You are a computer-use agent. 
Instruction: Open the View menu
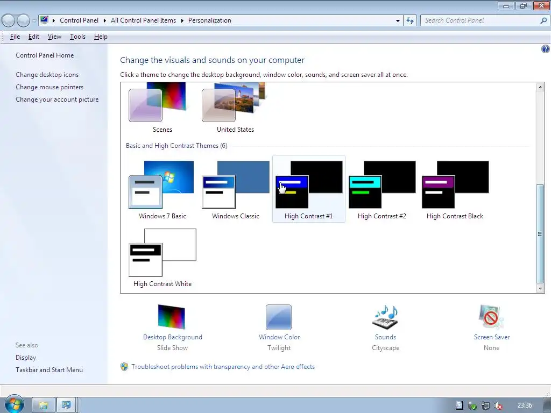(x=54, y=37)
